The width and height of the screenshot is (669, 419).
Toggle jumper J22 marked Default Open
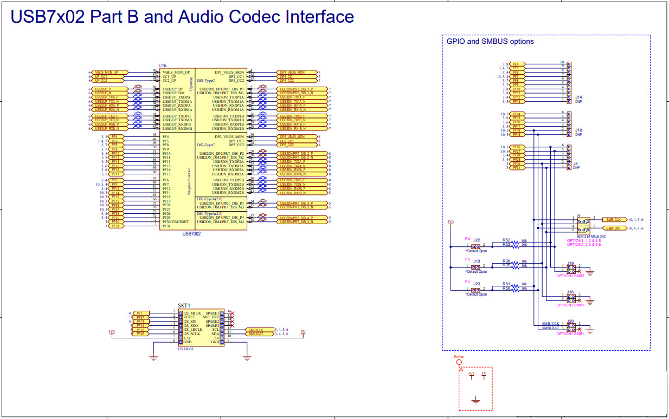(475, 246)
